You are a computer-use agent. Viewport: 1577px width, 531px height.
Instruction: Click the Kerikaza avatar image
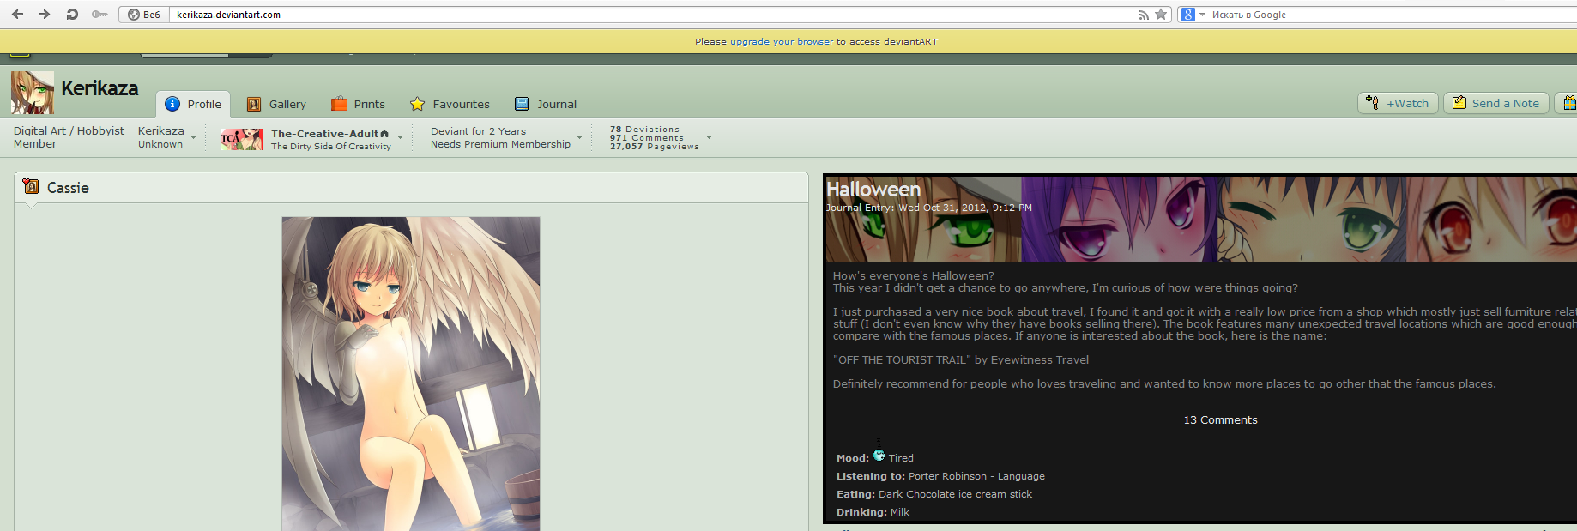(x=33, y=93)
